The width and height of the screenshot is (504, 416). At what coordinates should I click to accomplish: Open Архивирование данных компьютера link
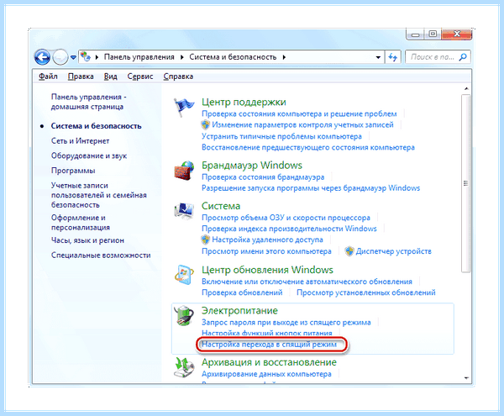tap(266, 374)
